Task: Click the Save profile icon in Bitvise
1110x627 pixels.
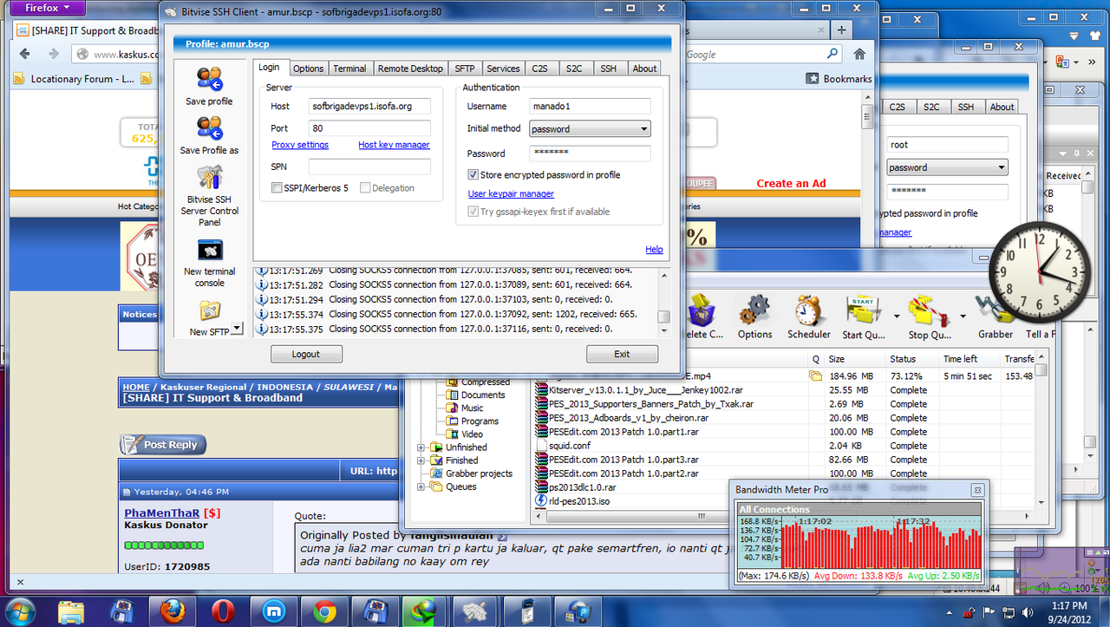Action: 209,79
